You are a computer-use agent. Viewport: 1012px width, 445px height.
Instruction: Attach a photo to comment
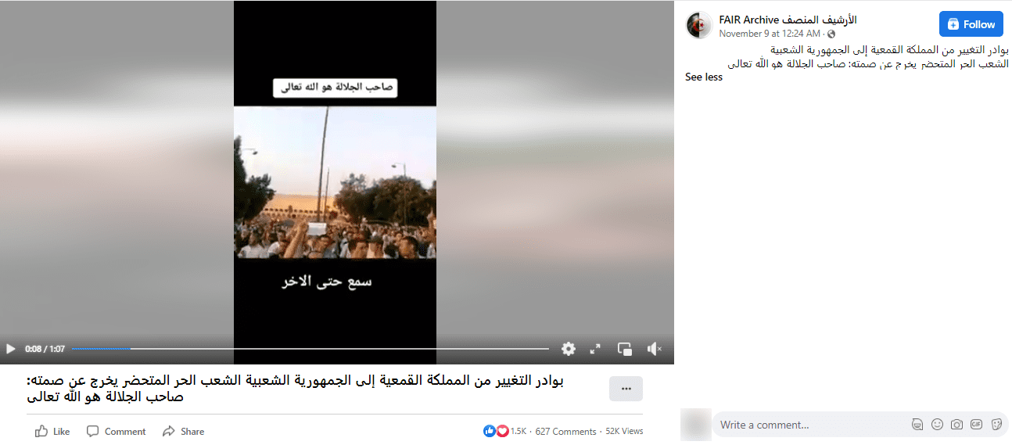coord(956,425)
